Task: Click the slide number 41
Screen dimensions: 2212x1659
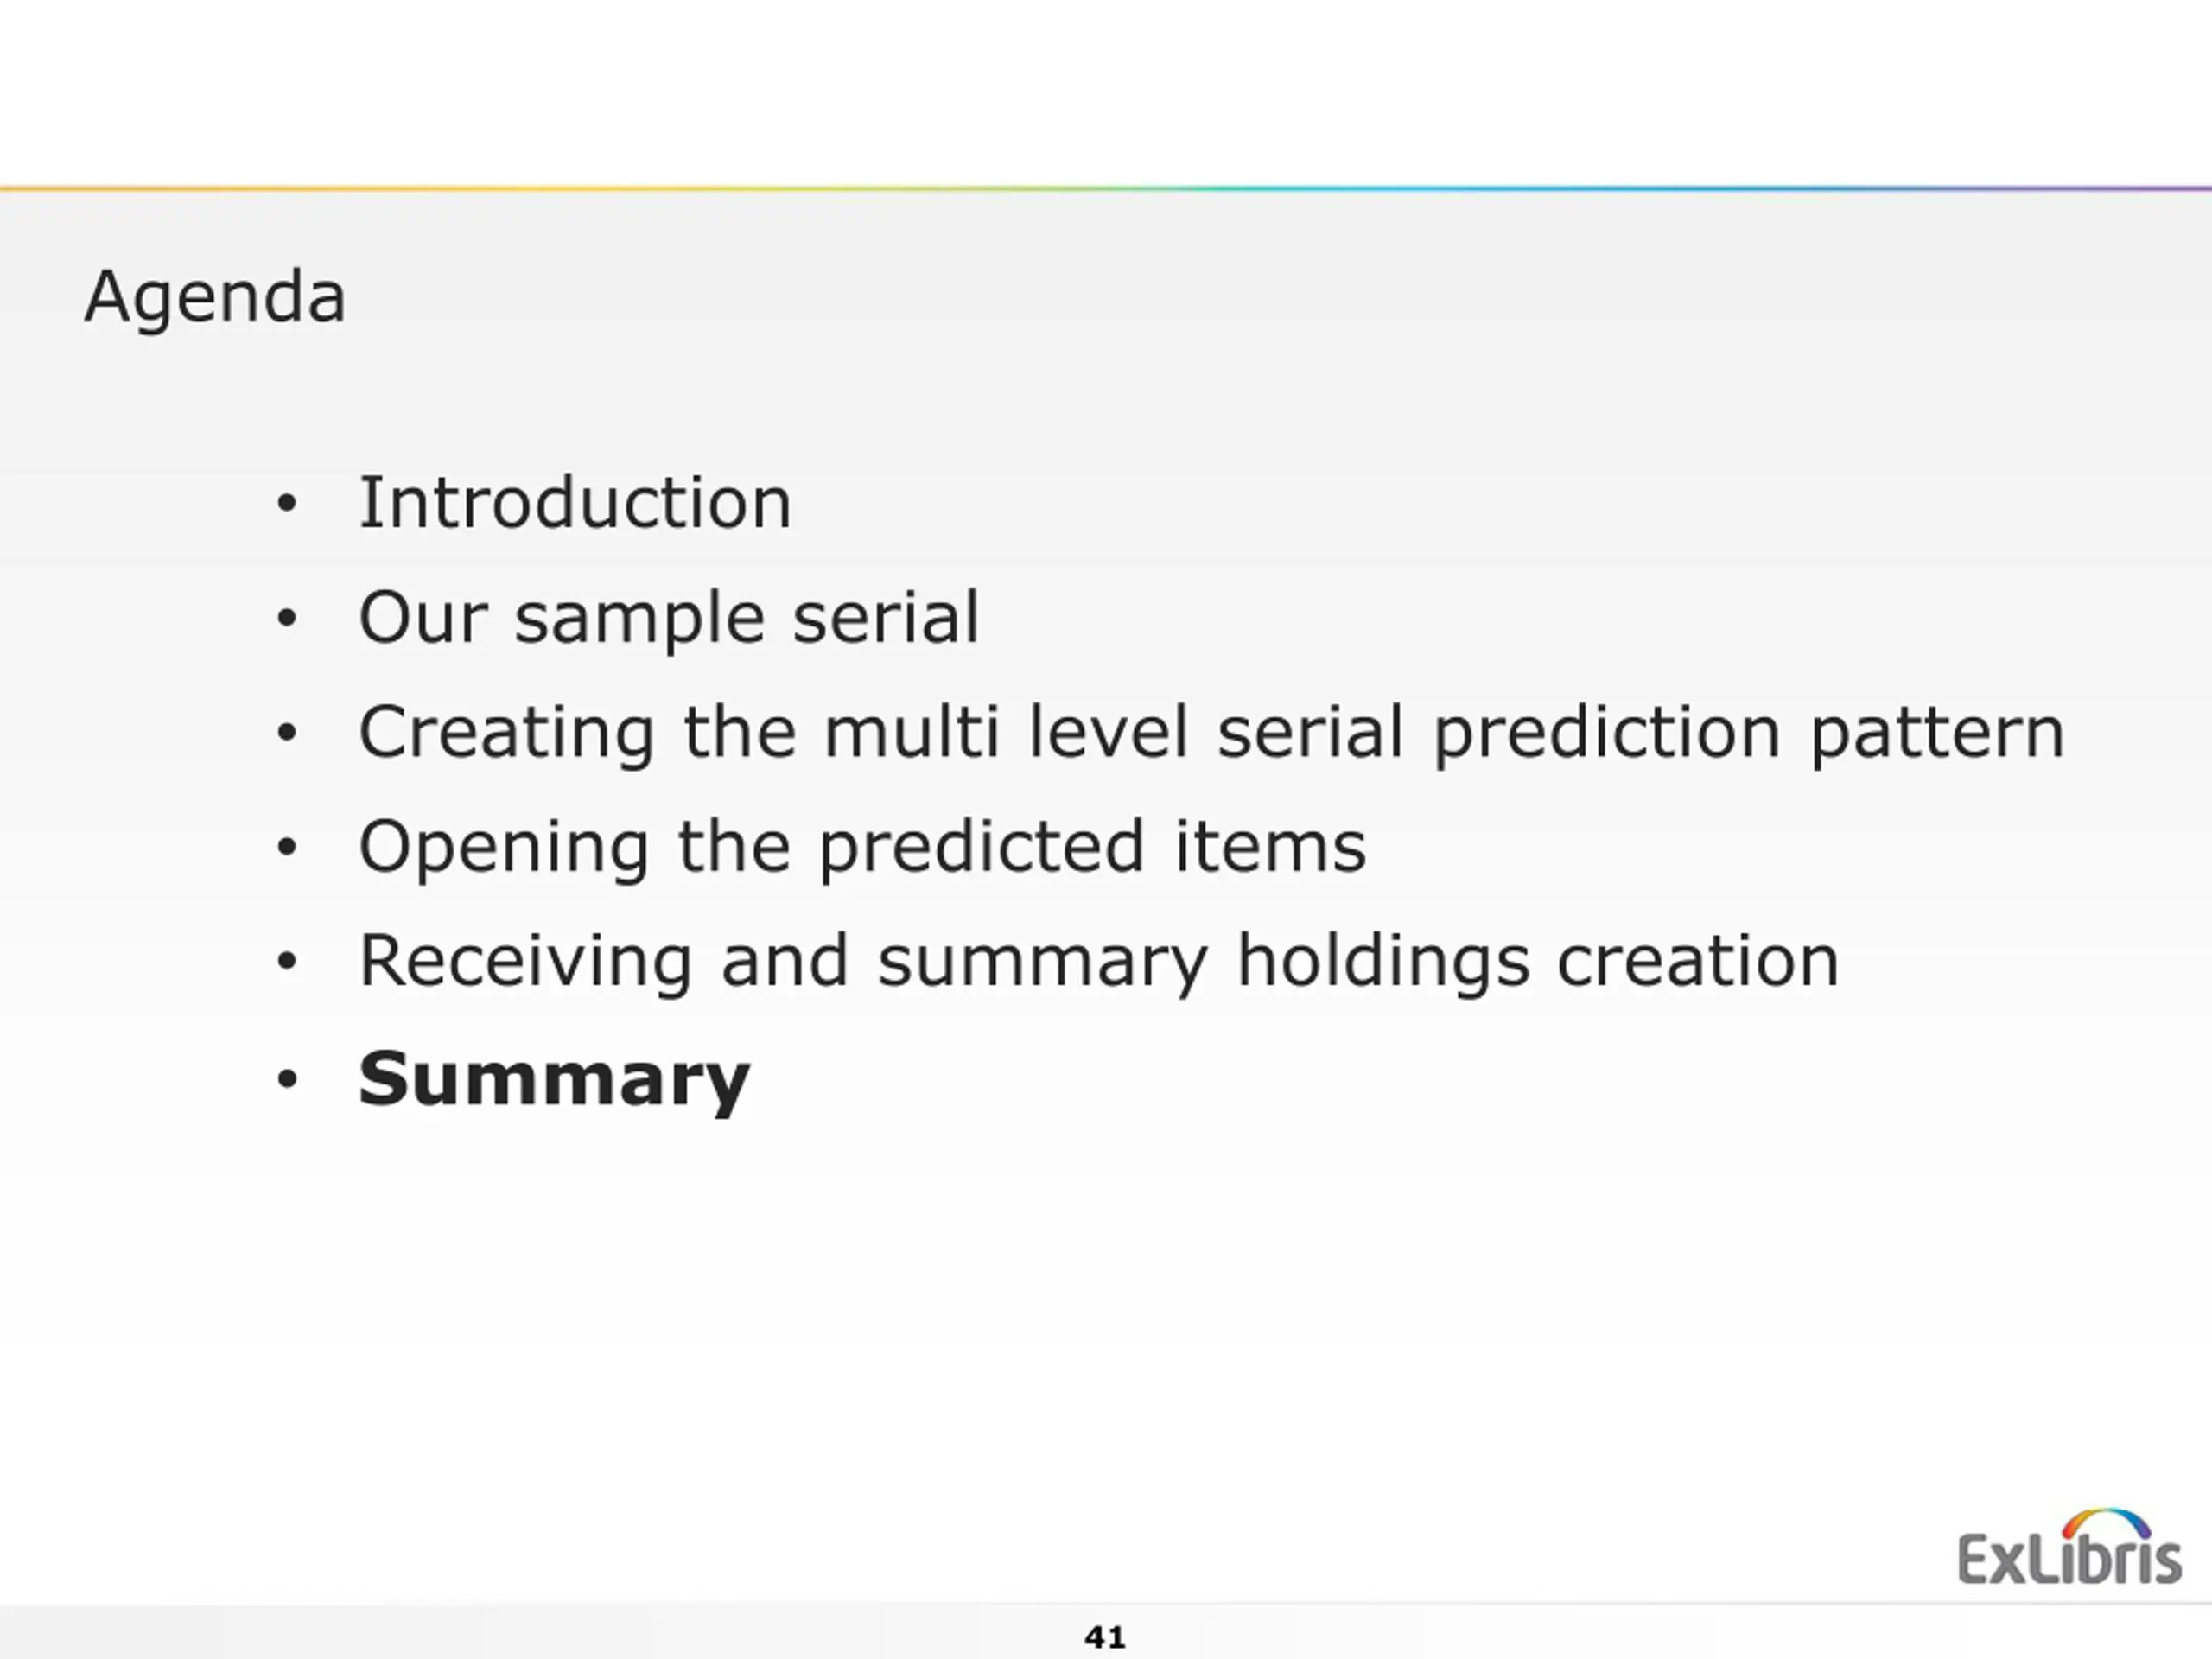Action: (1105, 1637)
